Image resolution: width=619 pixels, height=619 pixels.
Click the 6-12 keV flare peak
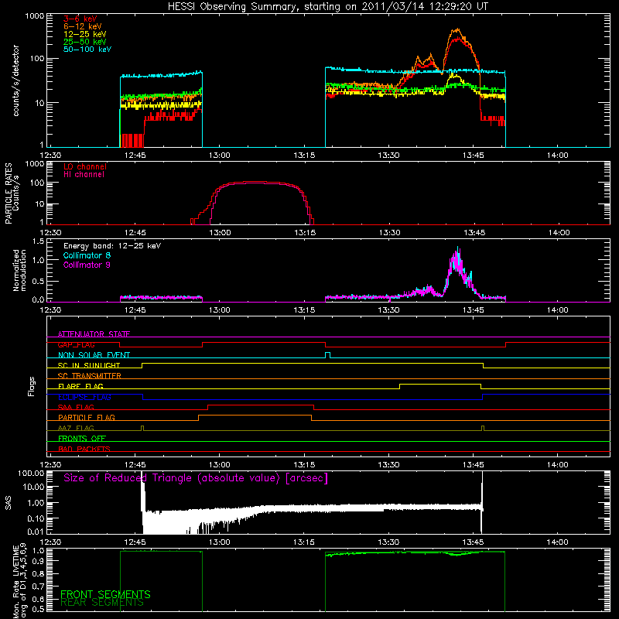point(457,29)
